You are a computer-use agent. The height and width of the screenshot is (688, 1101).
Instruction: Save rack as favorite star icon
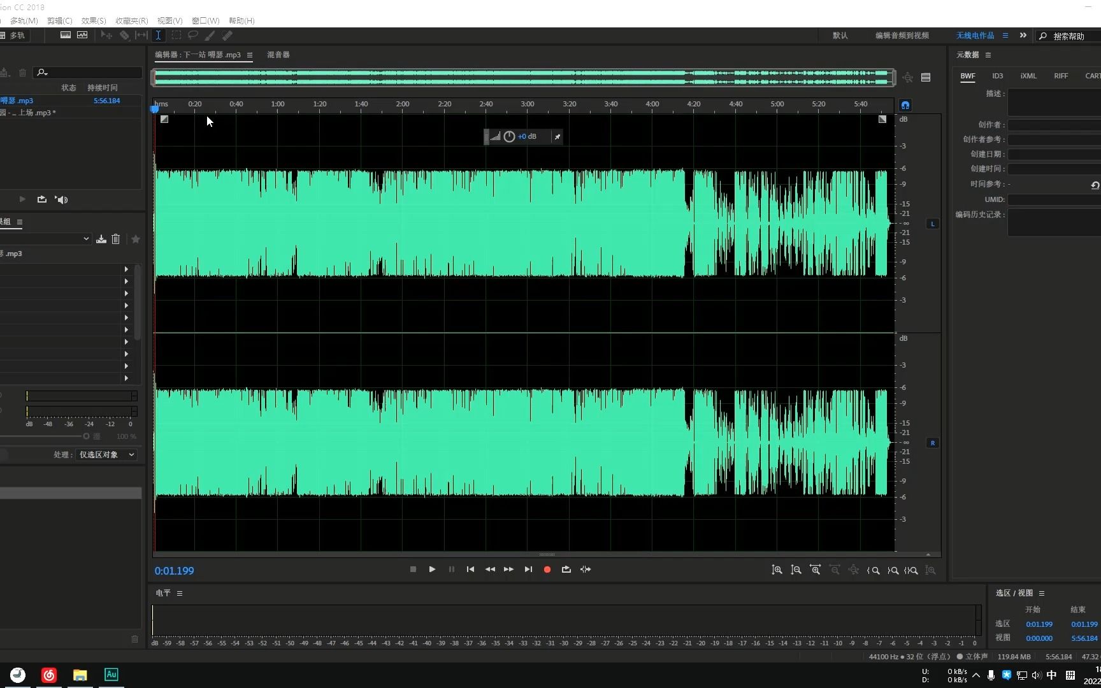pos(135,239)
